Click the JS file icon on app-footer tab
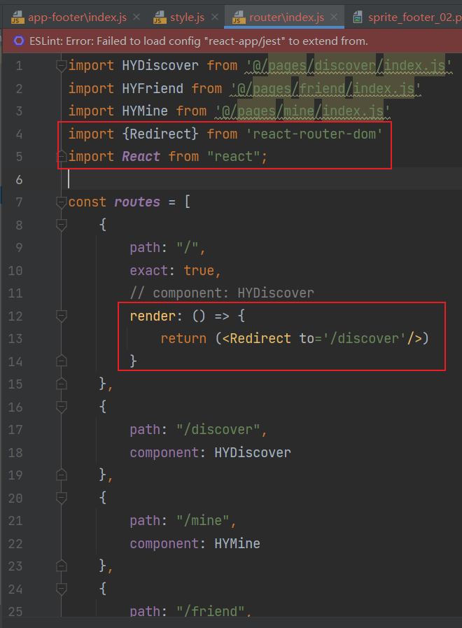 click(17, 18)
